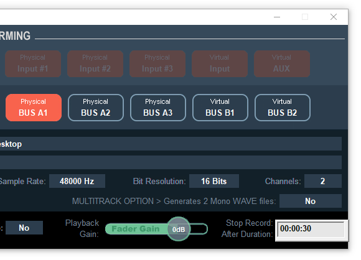Change the Channels value 2

coord(323,181)
